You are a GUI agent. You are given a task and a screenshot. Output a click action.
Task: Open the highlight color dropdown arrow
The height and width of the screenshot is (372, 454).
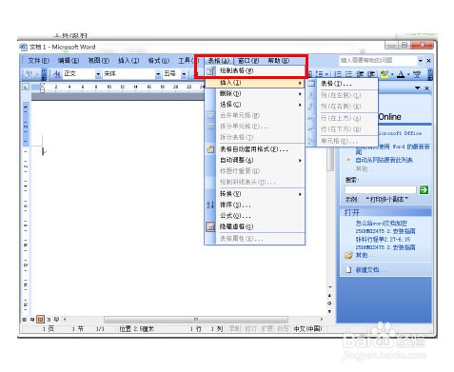tap(392, 74)
